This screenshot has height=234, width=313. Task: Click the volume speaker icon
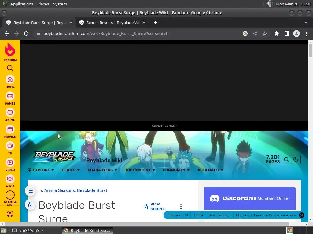(269, 4)
